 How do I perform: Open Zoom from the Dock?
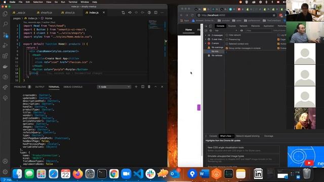tap(126, 174)
